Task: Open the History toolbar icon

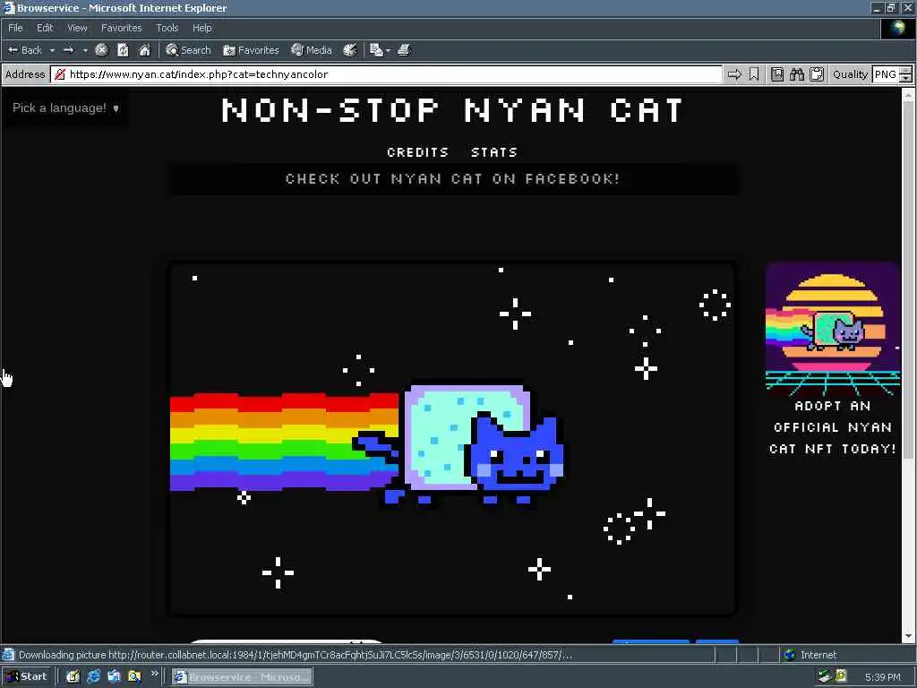Action: click(x=350, y=50)
